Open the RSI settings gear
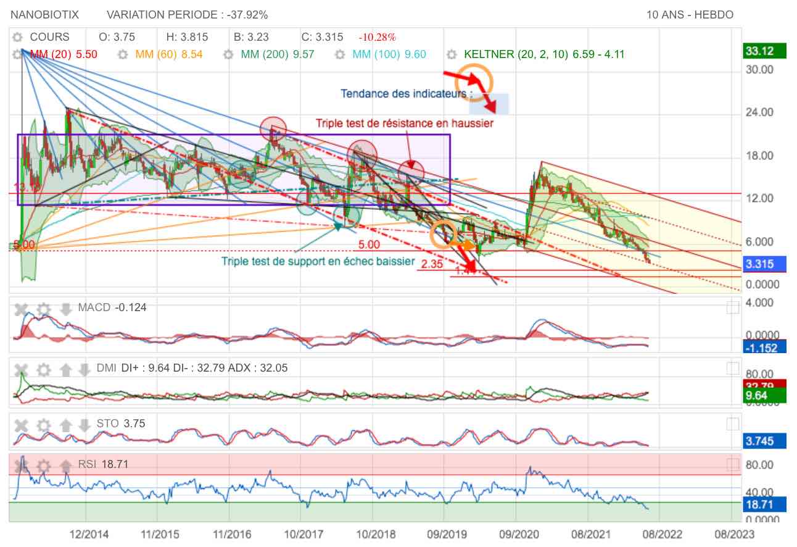The image size is (797, 547). click(x=43, y=465)
